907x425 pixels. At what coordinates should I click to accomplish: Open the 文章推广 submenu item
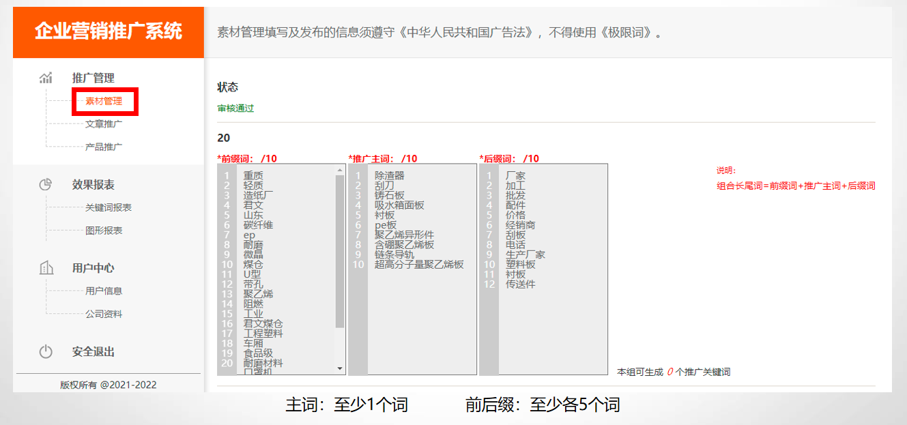[104, 124]
